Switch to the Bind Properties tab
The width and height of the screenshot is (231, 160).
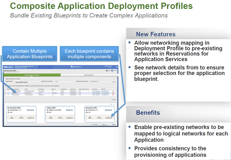pos(88,75)
